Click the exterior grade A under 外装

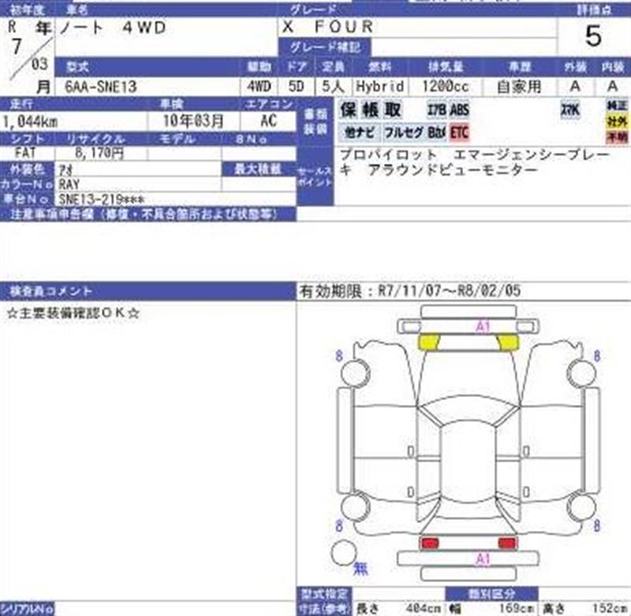pos(576,86)
